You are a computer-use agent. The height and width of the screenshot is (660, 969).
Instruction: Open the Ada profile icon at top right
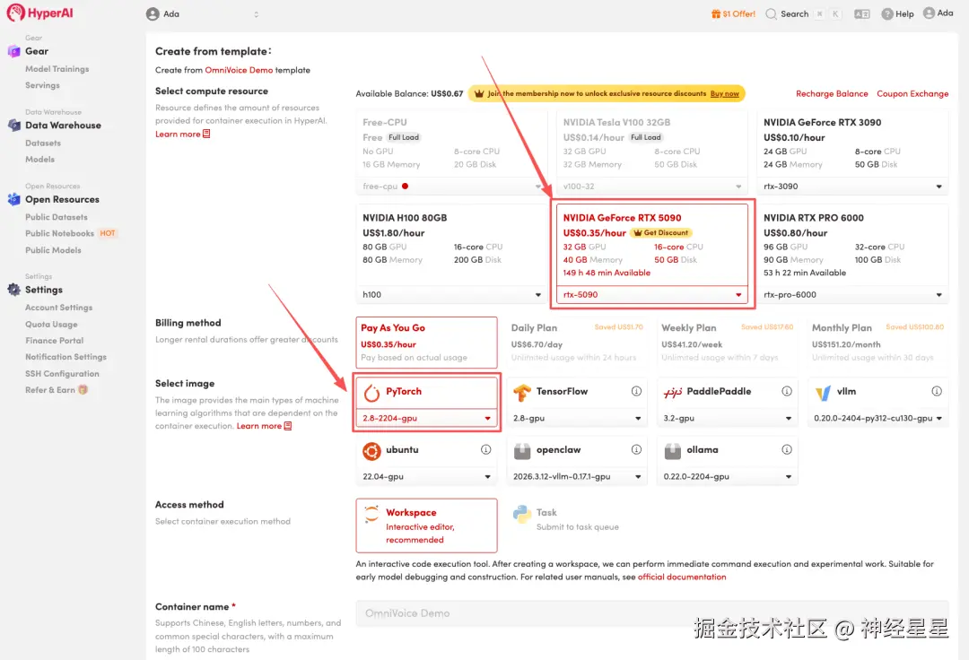(x=929, y=13)
